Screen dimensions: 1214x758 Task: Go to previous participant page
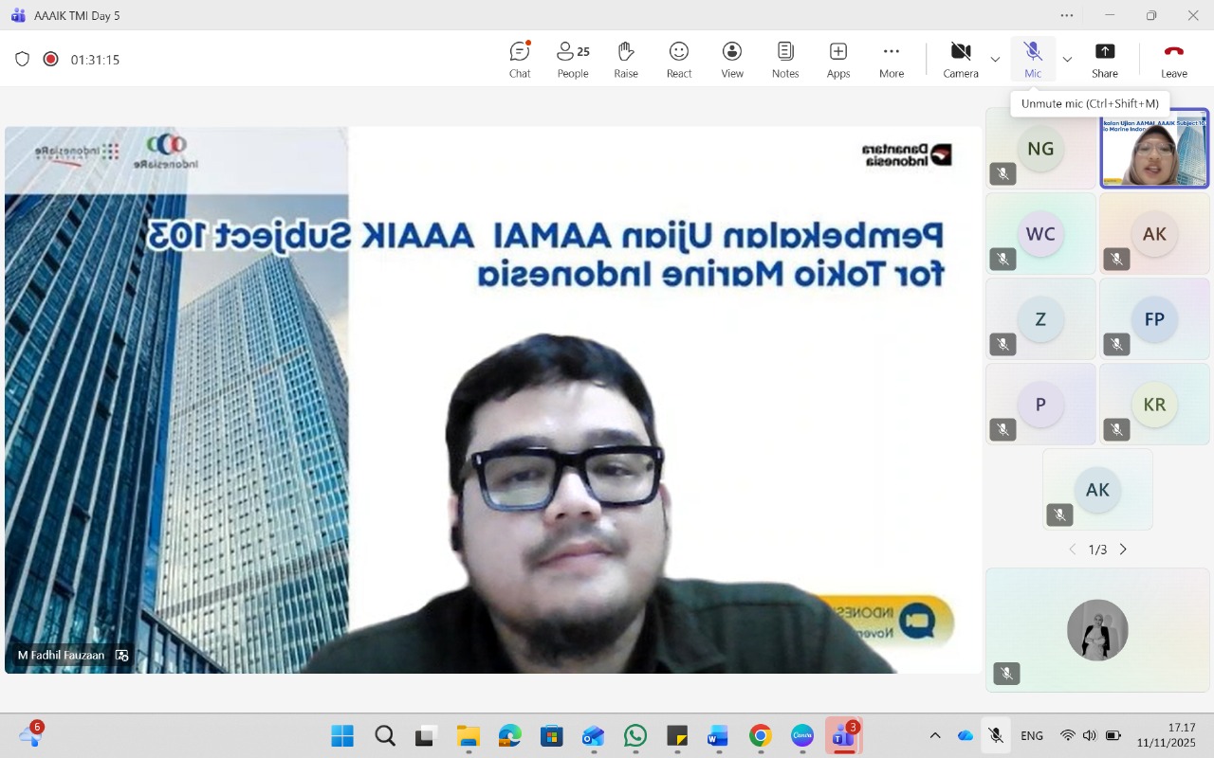tap(1073, 550)
